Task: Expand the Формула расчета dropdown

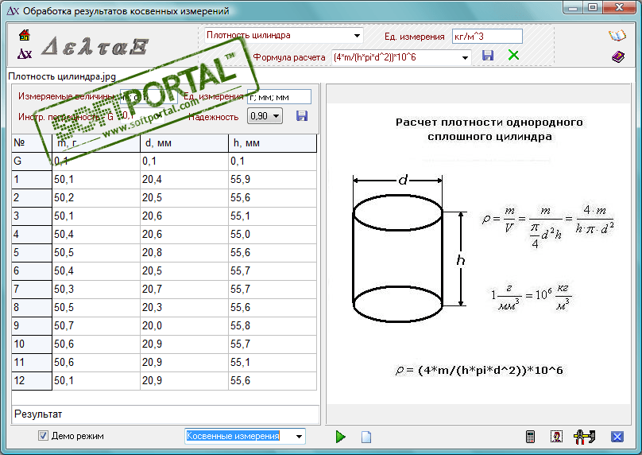Action: pyautogui.click(x=465, y=57)
